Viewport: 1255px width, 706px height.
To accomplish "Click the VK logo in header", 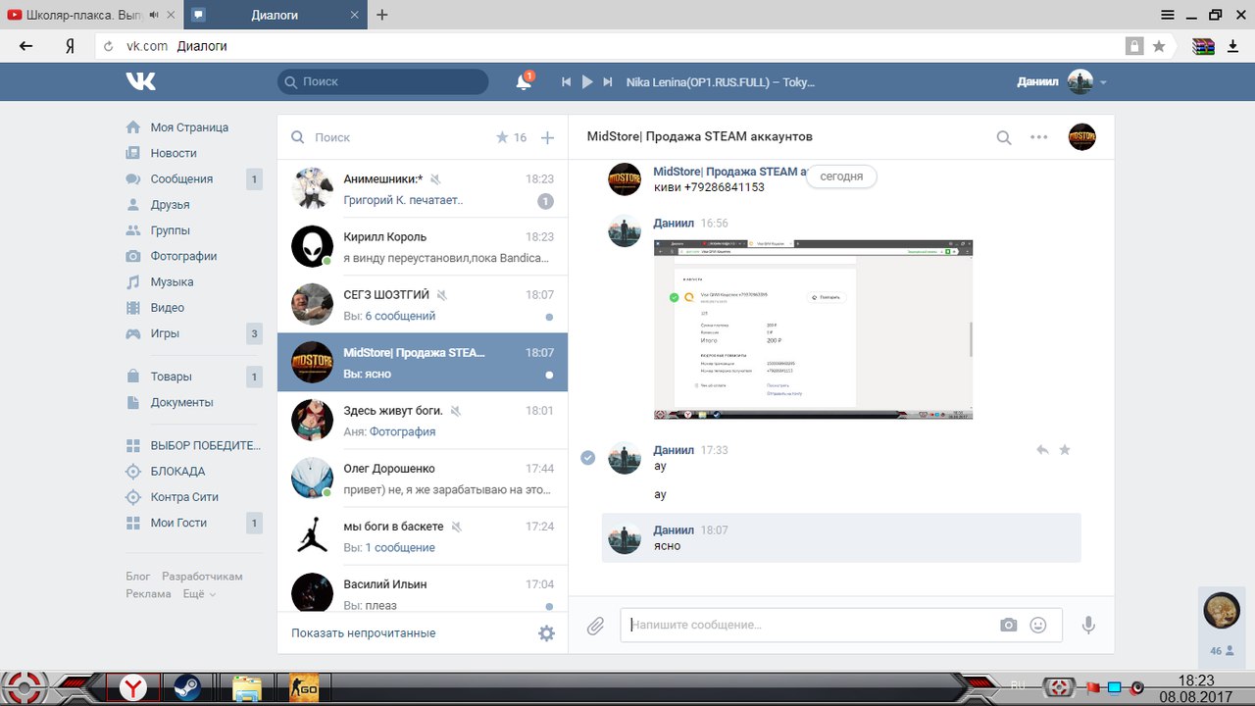I will tap(140, 82).
